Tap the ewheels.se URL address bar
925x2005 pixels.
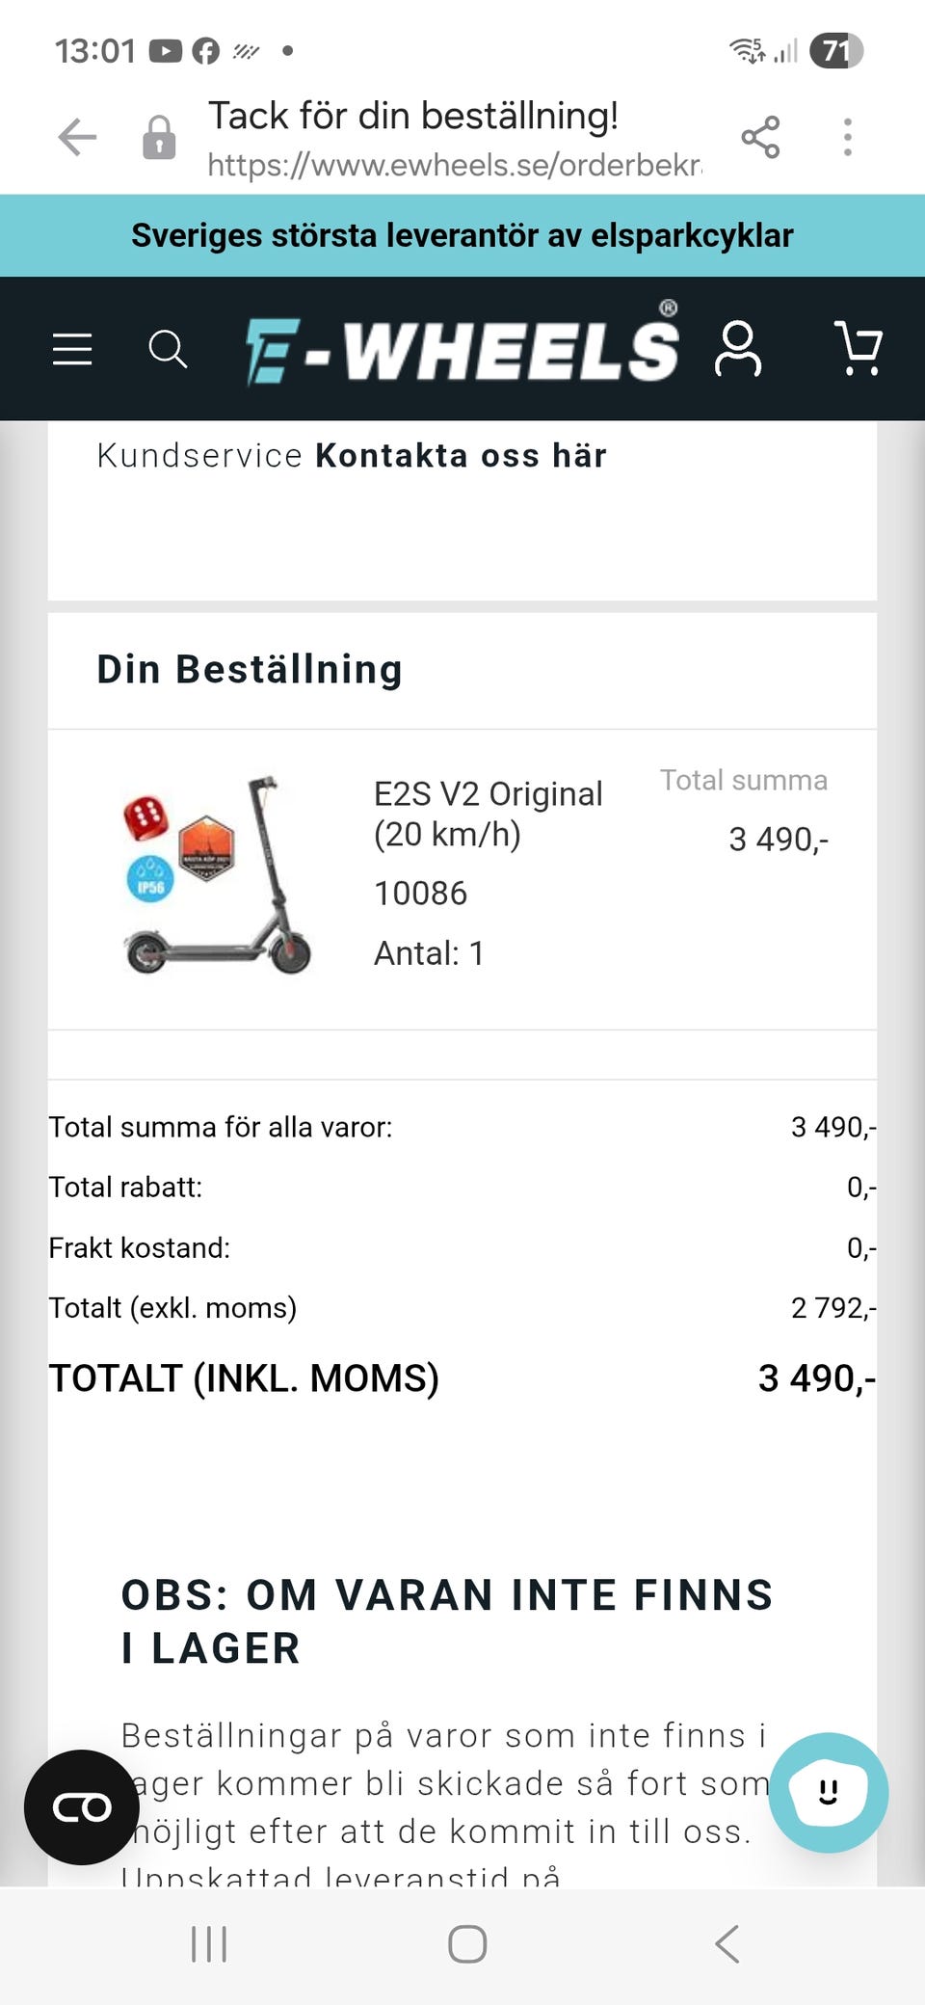pyautogui.click(x=454, y=165)
